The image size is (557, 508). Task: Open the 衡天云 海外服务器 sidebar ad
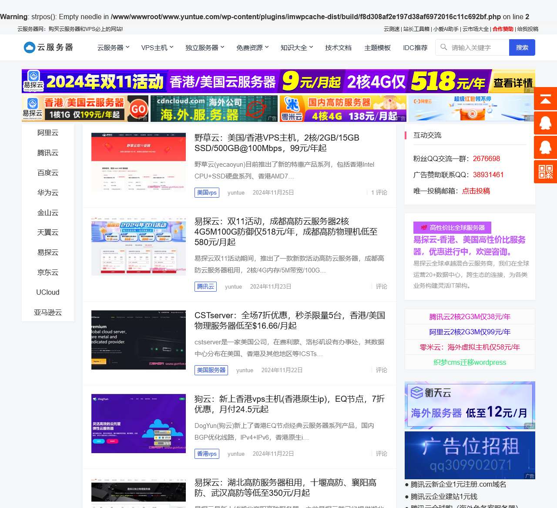click(470, 405)
